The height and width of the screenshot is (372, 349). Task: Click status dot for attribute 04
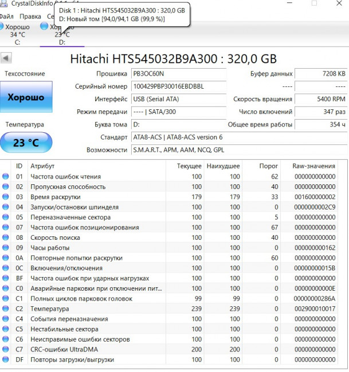tap(6, 207)
